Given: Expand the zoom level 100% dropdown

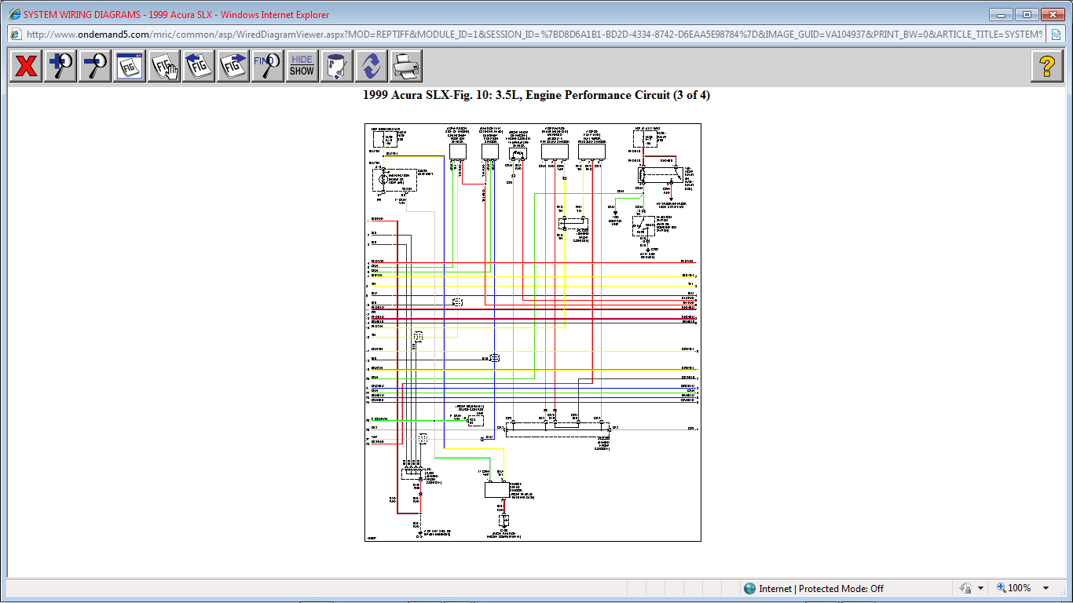Looking at the screenshot, I should (x=1046, y=588).
